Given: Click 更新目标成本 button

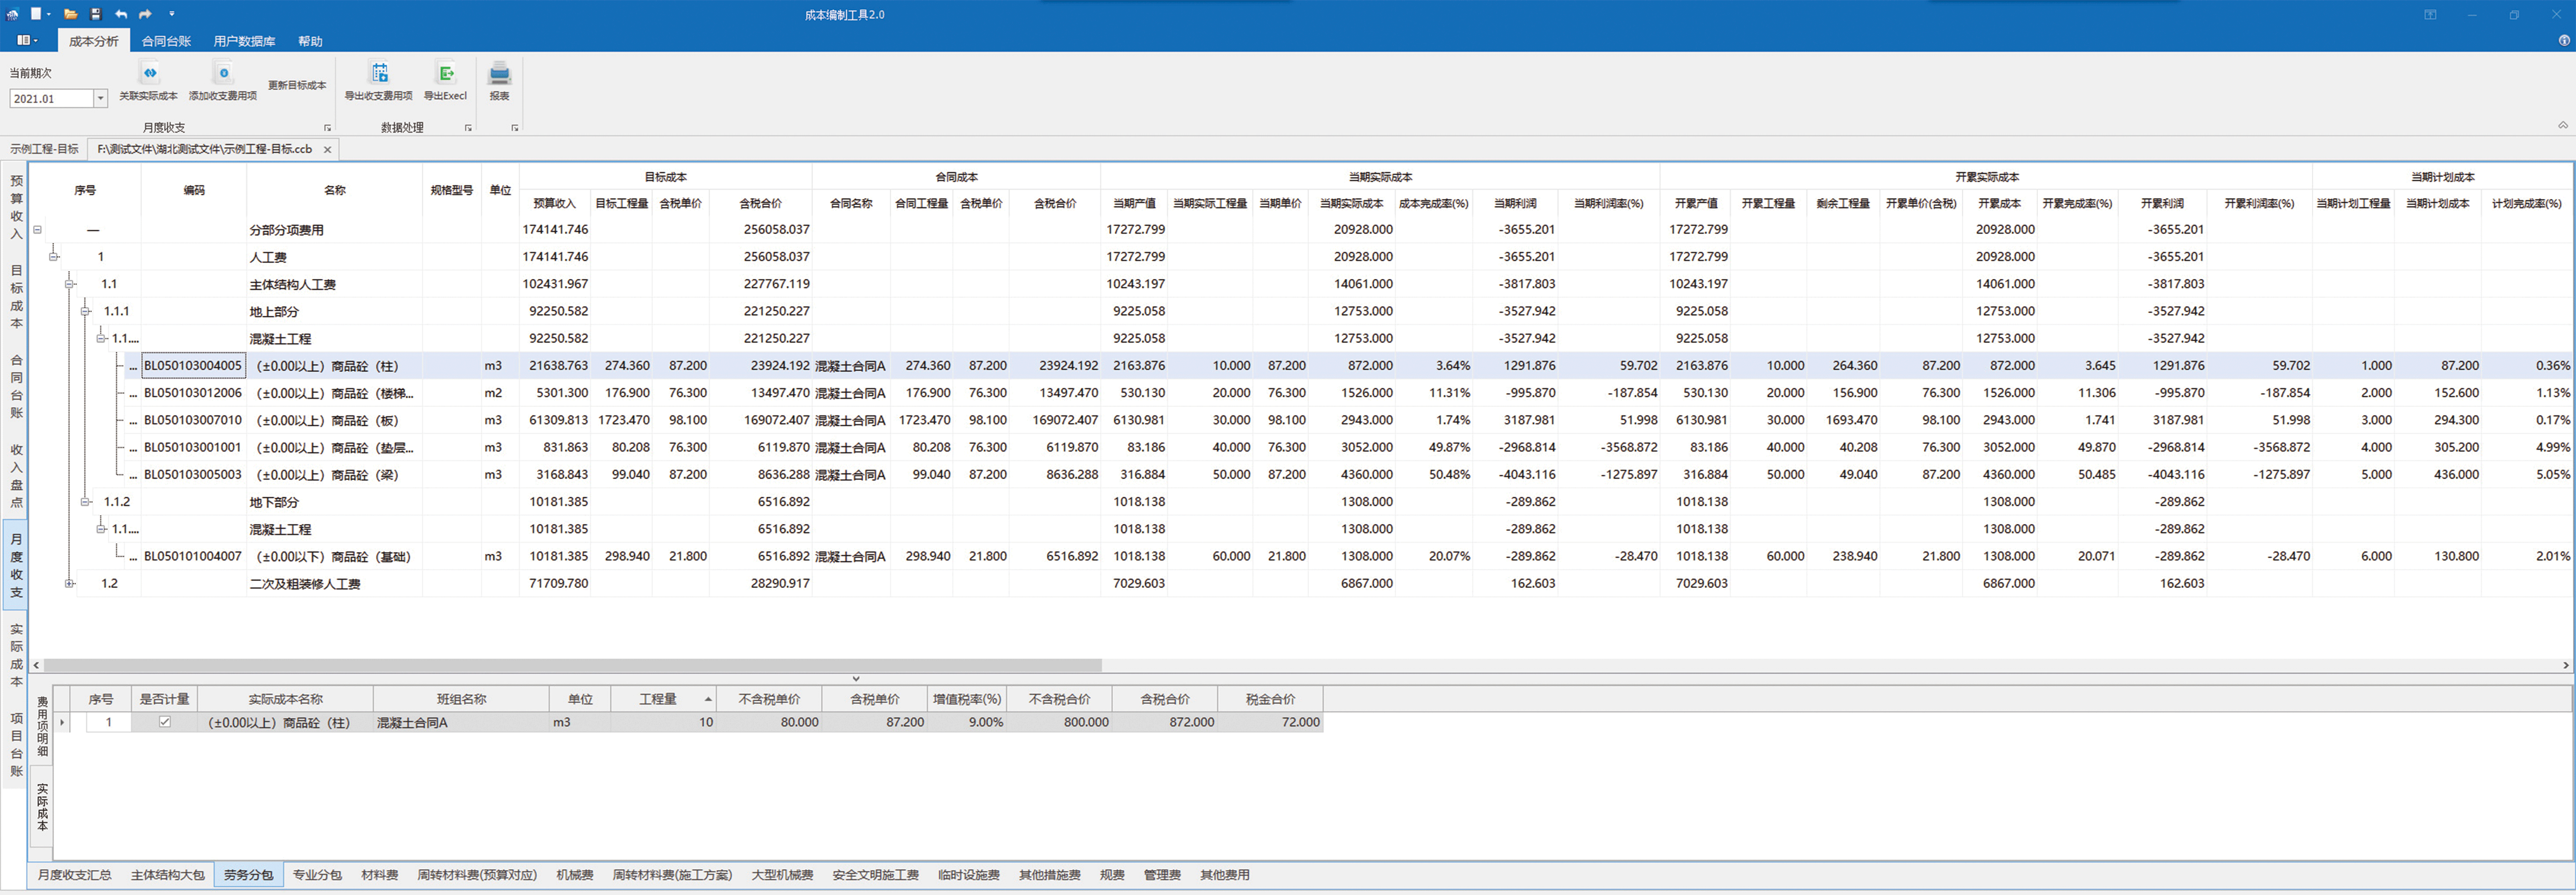Looking at the screenshot, I should pyautogui.click(x=297, y=85).
